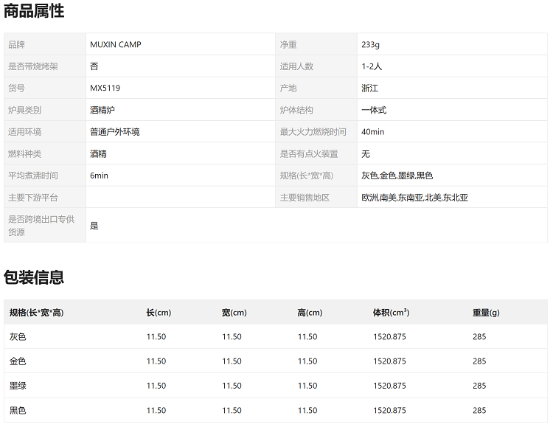
Task: Click the 黑色 row label in packaging table
Action: tap(18, 410)
